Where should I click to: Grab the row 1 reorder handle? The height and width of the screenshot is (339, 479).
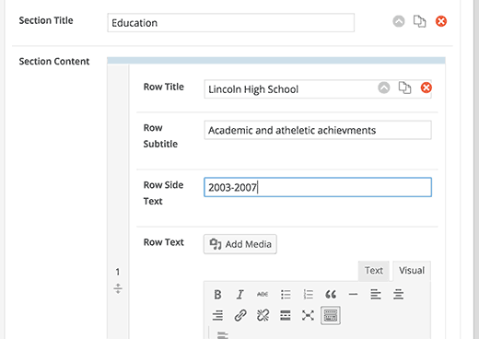[x=118, y=288]
